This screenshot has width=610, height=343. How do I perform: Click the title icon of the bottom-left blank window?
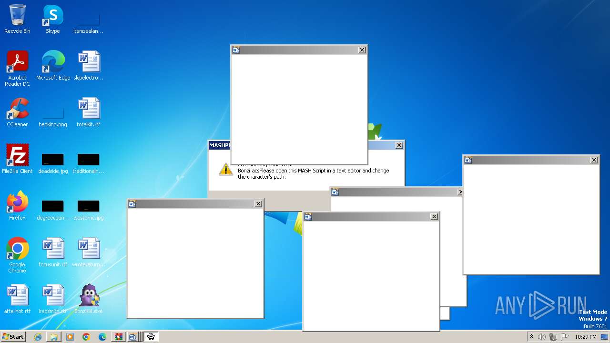coord(132,204)
